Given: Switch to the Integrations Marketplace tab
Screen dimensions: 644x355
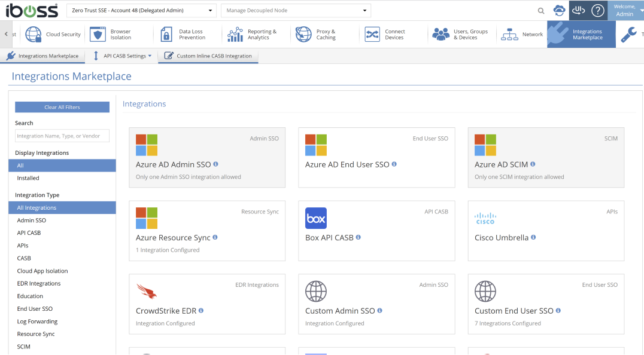Looking at the screenshot, I should click(42, 56).
